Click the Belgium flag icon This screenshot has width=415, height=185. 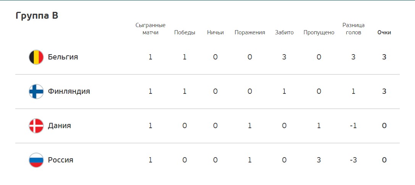coord(36,57)
